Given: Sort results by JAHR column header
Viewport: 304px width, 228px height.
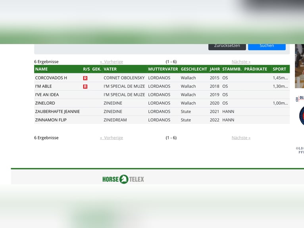Looking at the screenshot, I should [x=215, y=69].
